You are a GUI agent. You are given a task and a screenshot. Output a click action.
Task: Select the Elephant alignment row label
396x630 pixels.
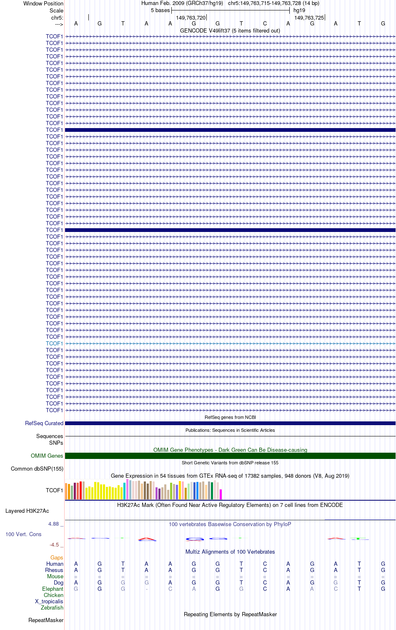point(53,589)
